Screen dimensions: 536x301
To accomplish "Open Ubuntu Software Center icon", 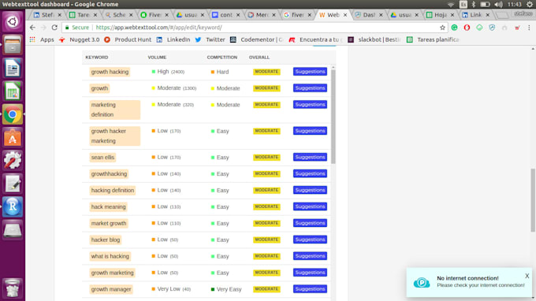I will (x=13, y=138).
